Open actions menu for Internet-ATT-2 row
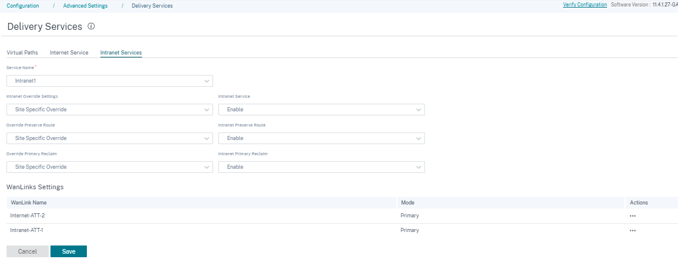Screen dimensions: 678x266 click(x=633, y=216)
